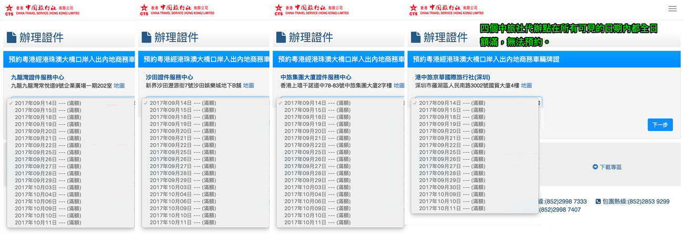Click the 下一步 button
Image resolution: width=684 pixels, height=234 pixels.
tap(660, 125)
